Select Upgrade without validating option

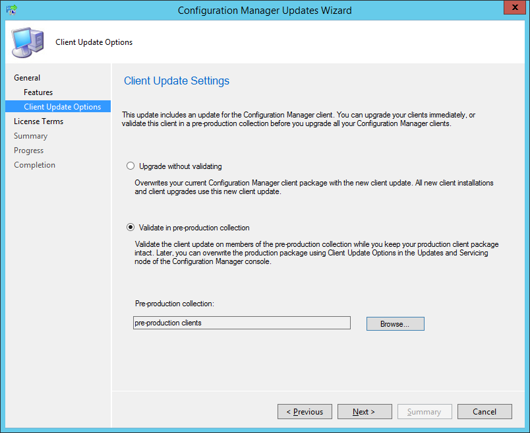131,166
